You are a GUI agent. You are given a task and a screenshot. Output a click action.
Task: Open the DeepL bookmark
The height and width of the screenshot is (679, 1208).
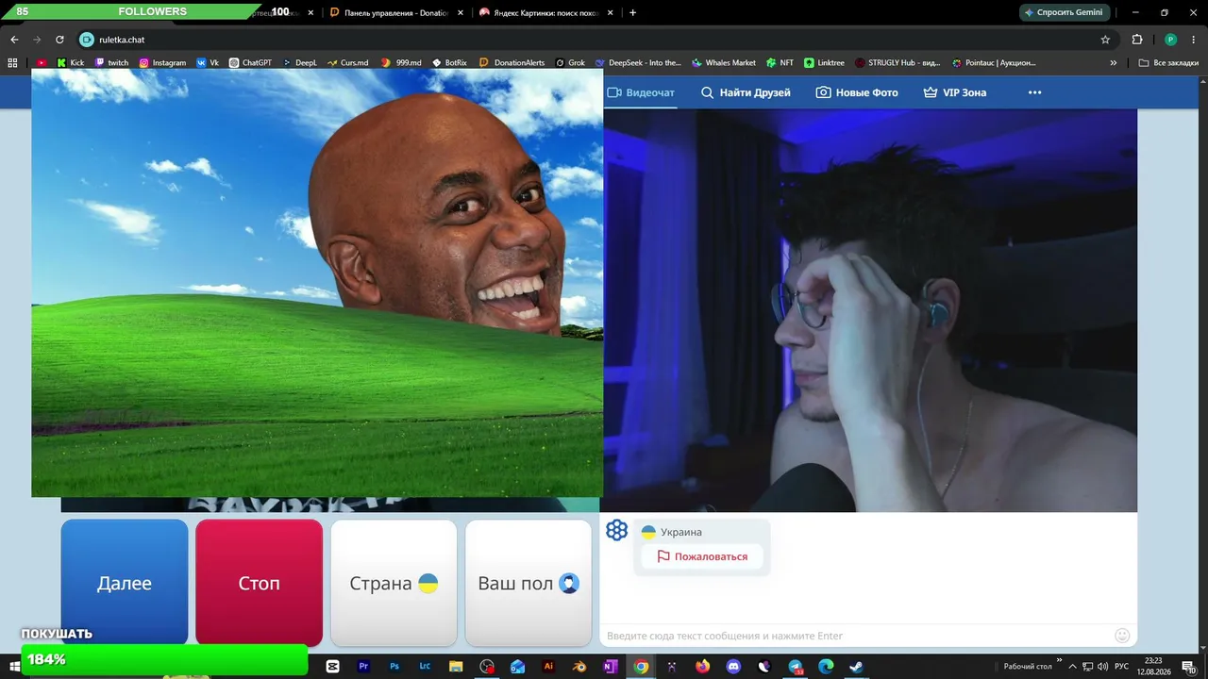[299, 62]
